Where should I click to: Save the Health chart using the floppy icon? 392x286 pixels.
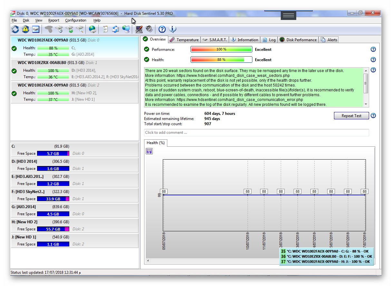[149, 151]
